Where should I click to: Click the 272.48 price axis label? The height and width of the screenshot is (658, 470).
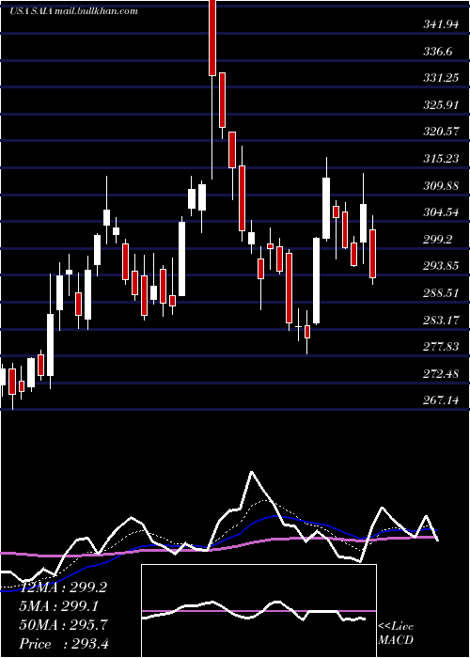point(441,374)
